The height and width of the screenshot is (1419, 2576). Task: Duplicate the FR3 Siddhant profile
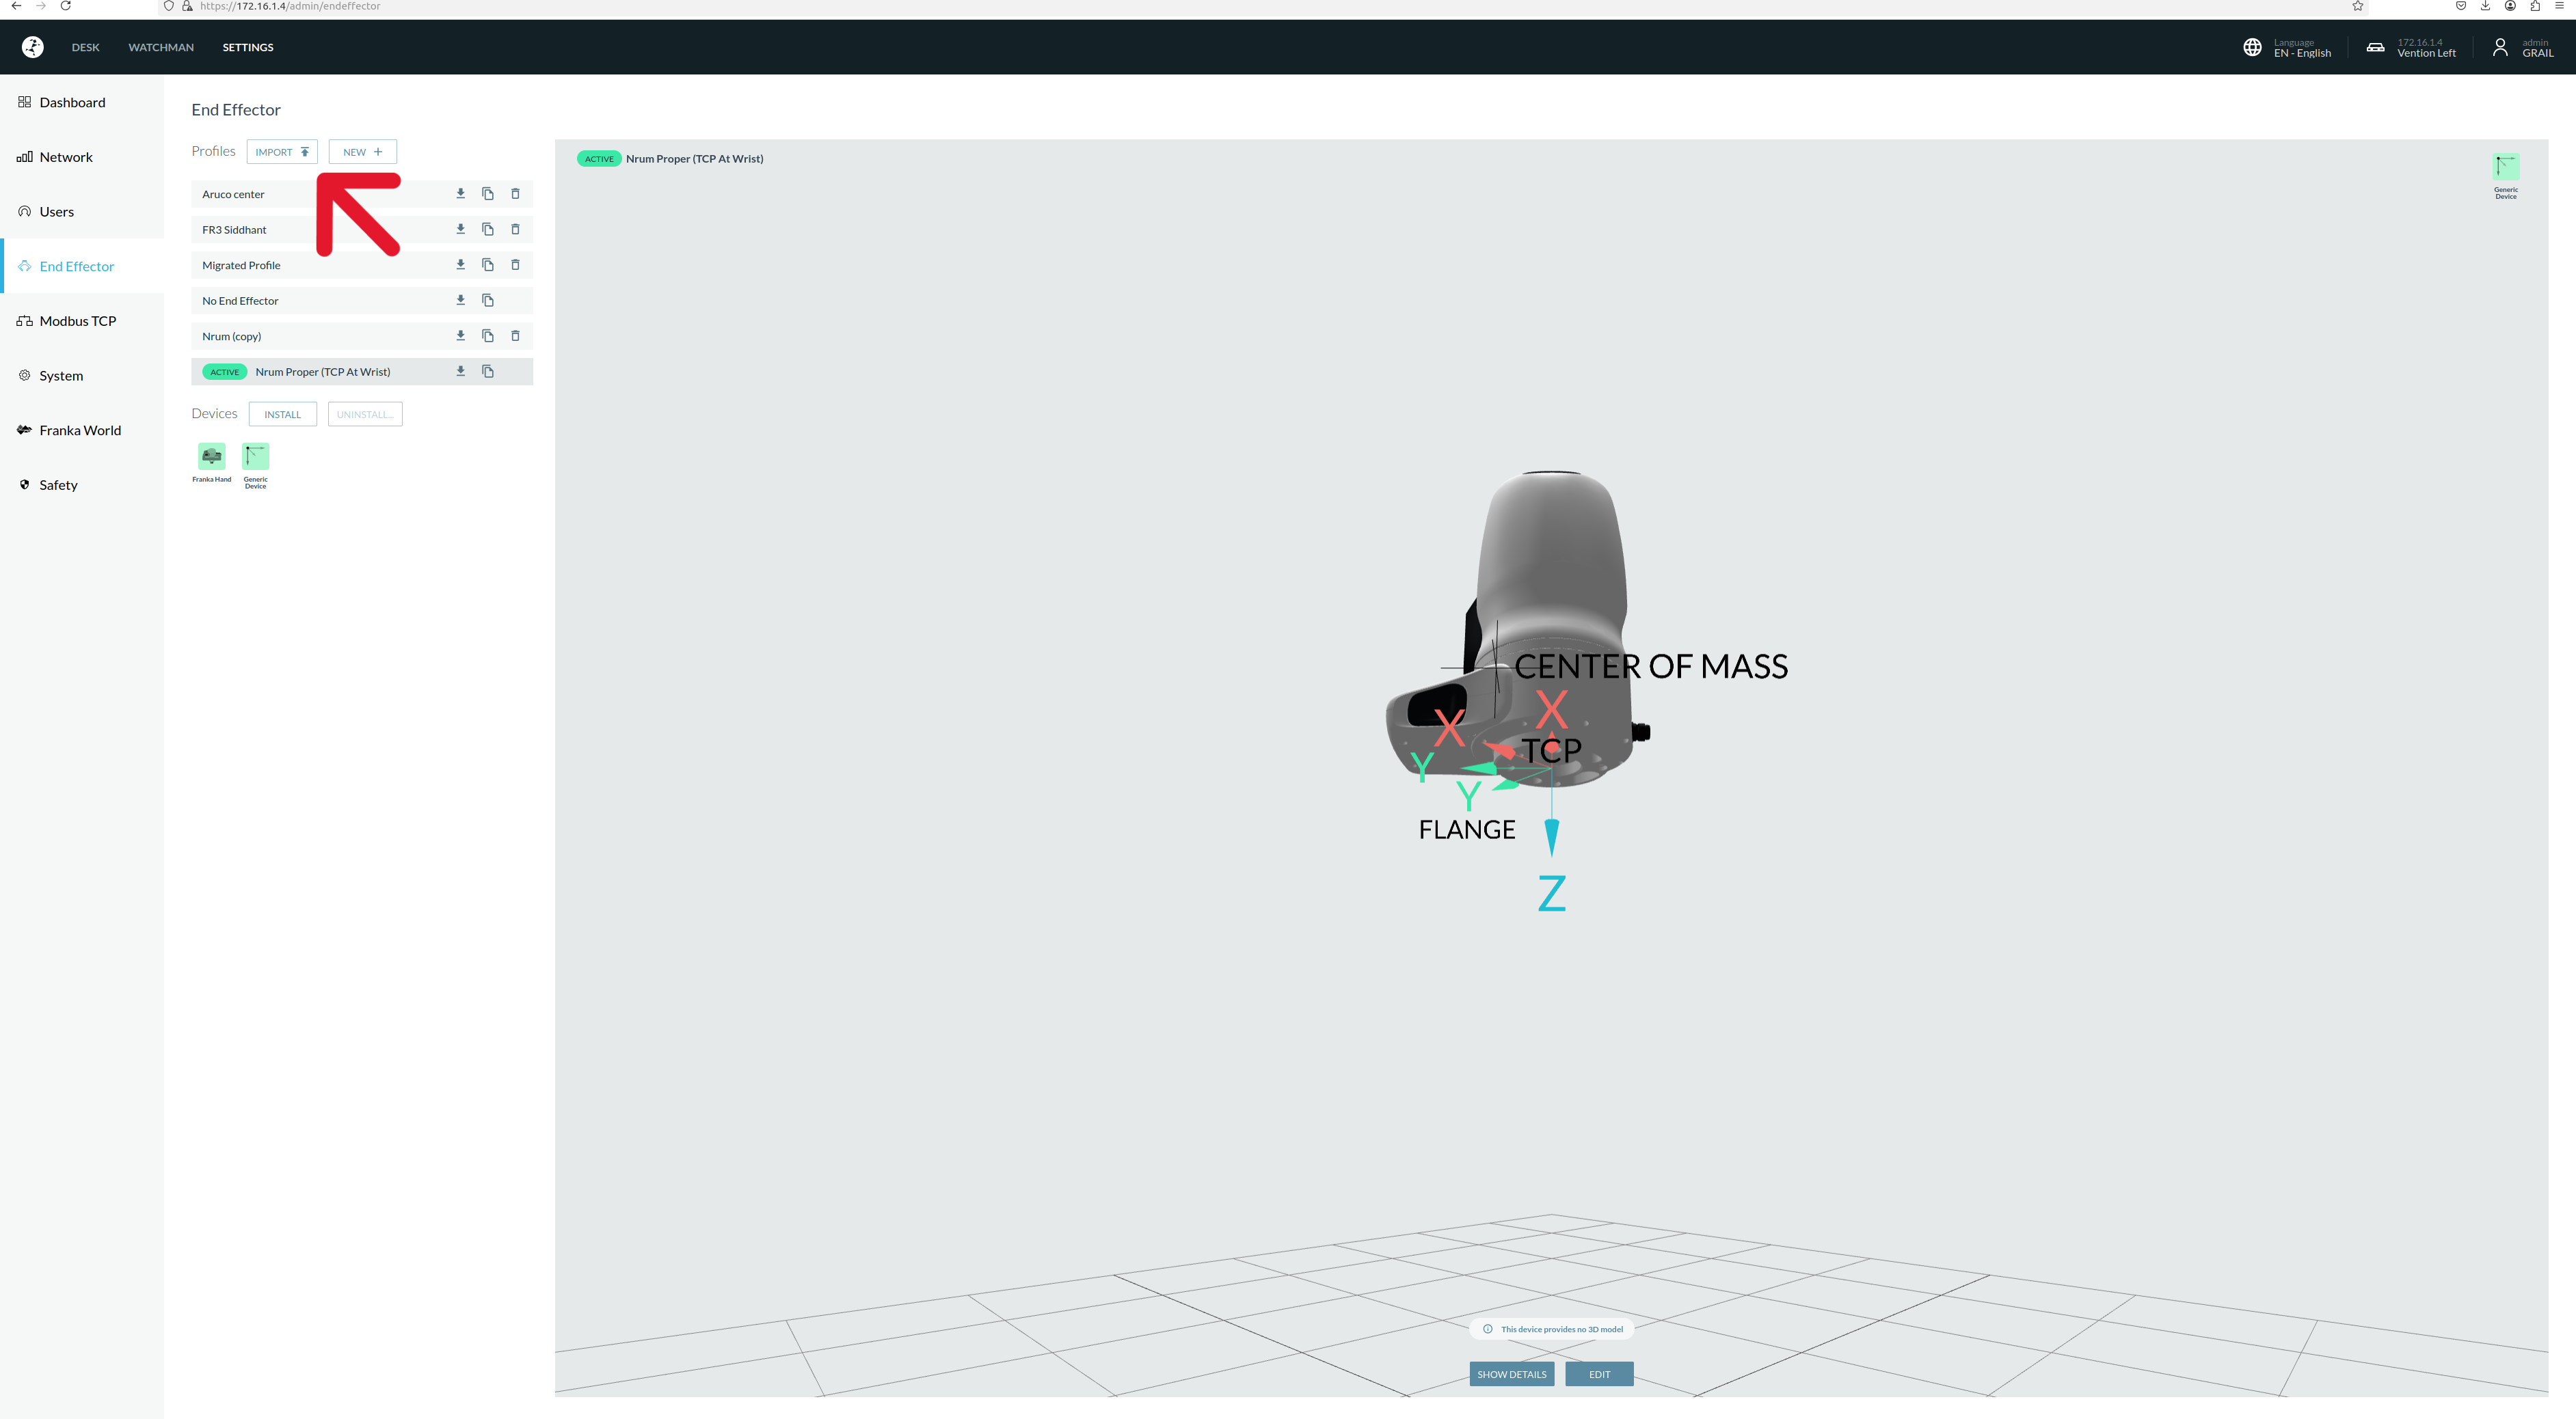click(x=488, y=229)
